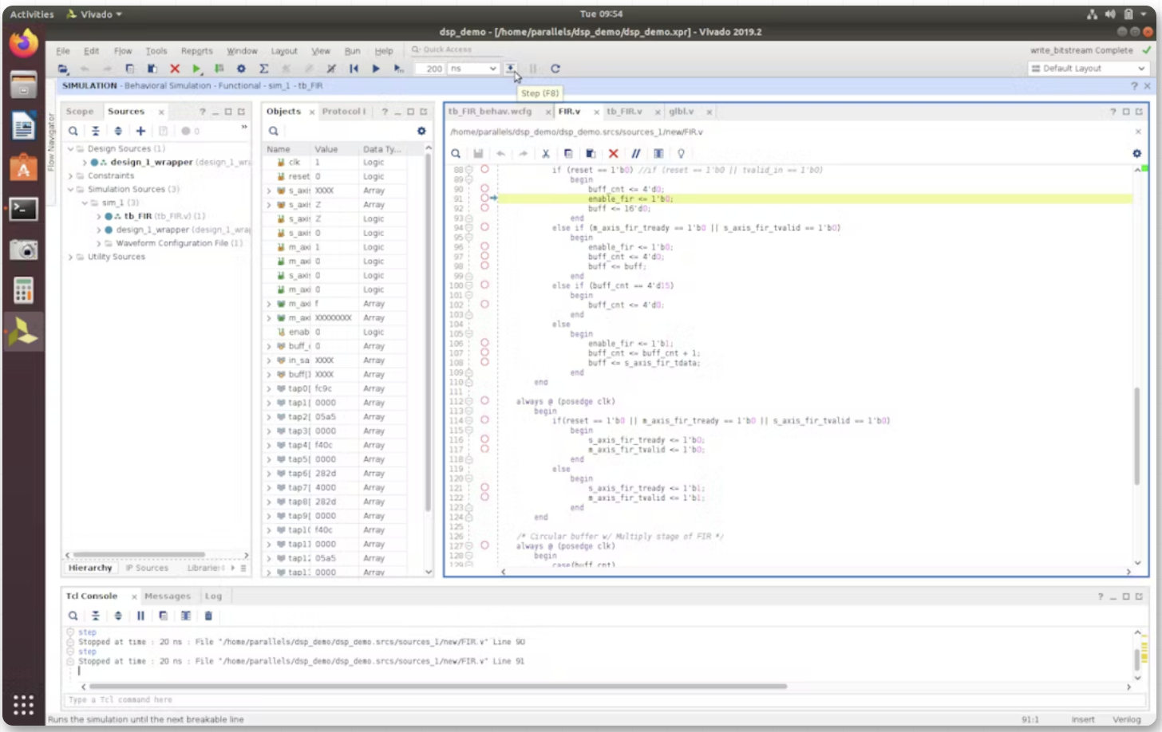Click the Relaunch Simulation refresh icon
The width and height of the screenshot is (1162, 732).
coord(555,69)
